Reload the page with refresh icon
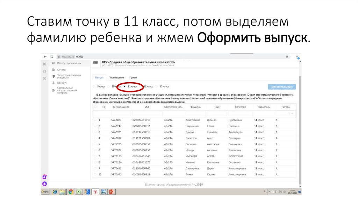358x201 pixels. coord(52,57)
